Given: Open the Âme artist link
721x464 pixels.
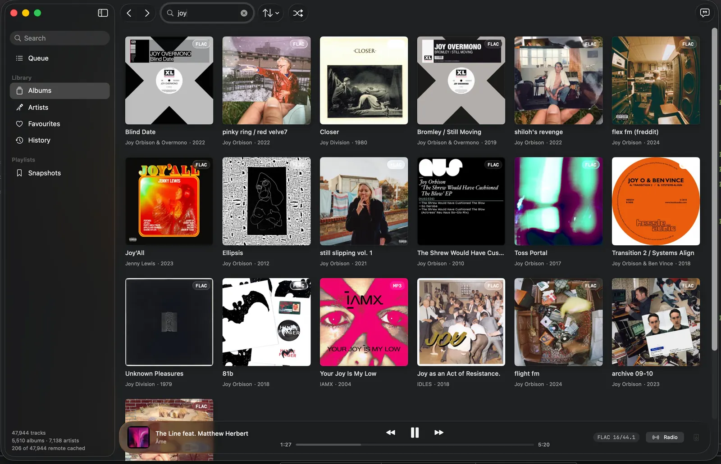Looking at the screenshot, I should click(x=161, y=441).
